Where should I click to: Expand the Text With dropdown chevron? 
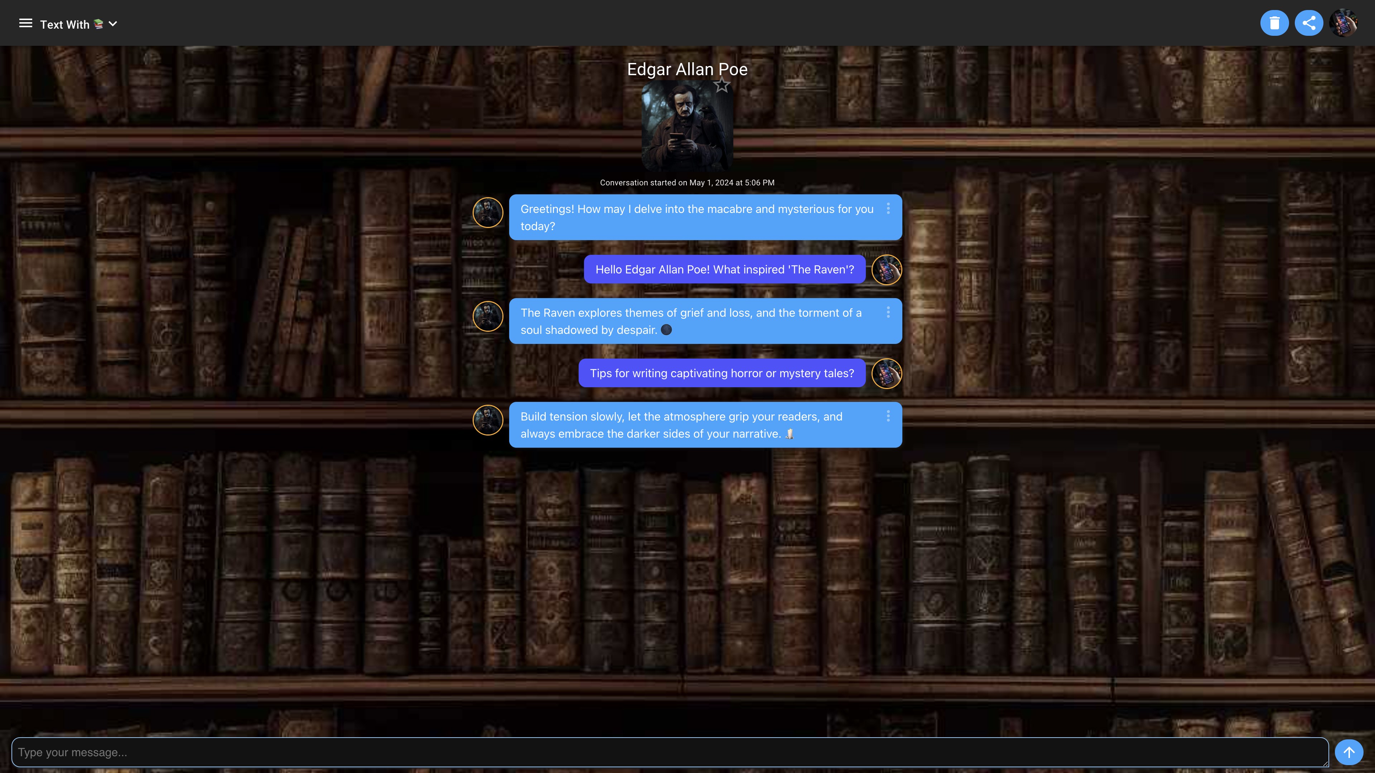[113, 24]
